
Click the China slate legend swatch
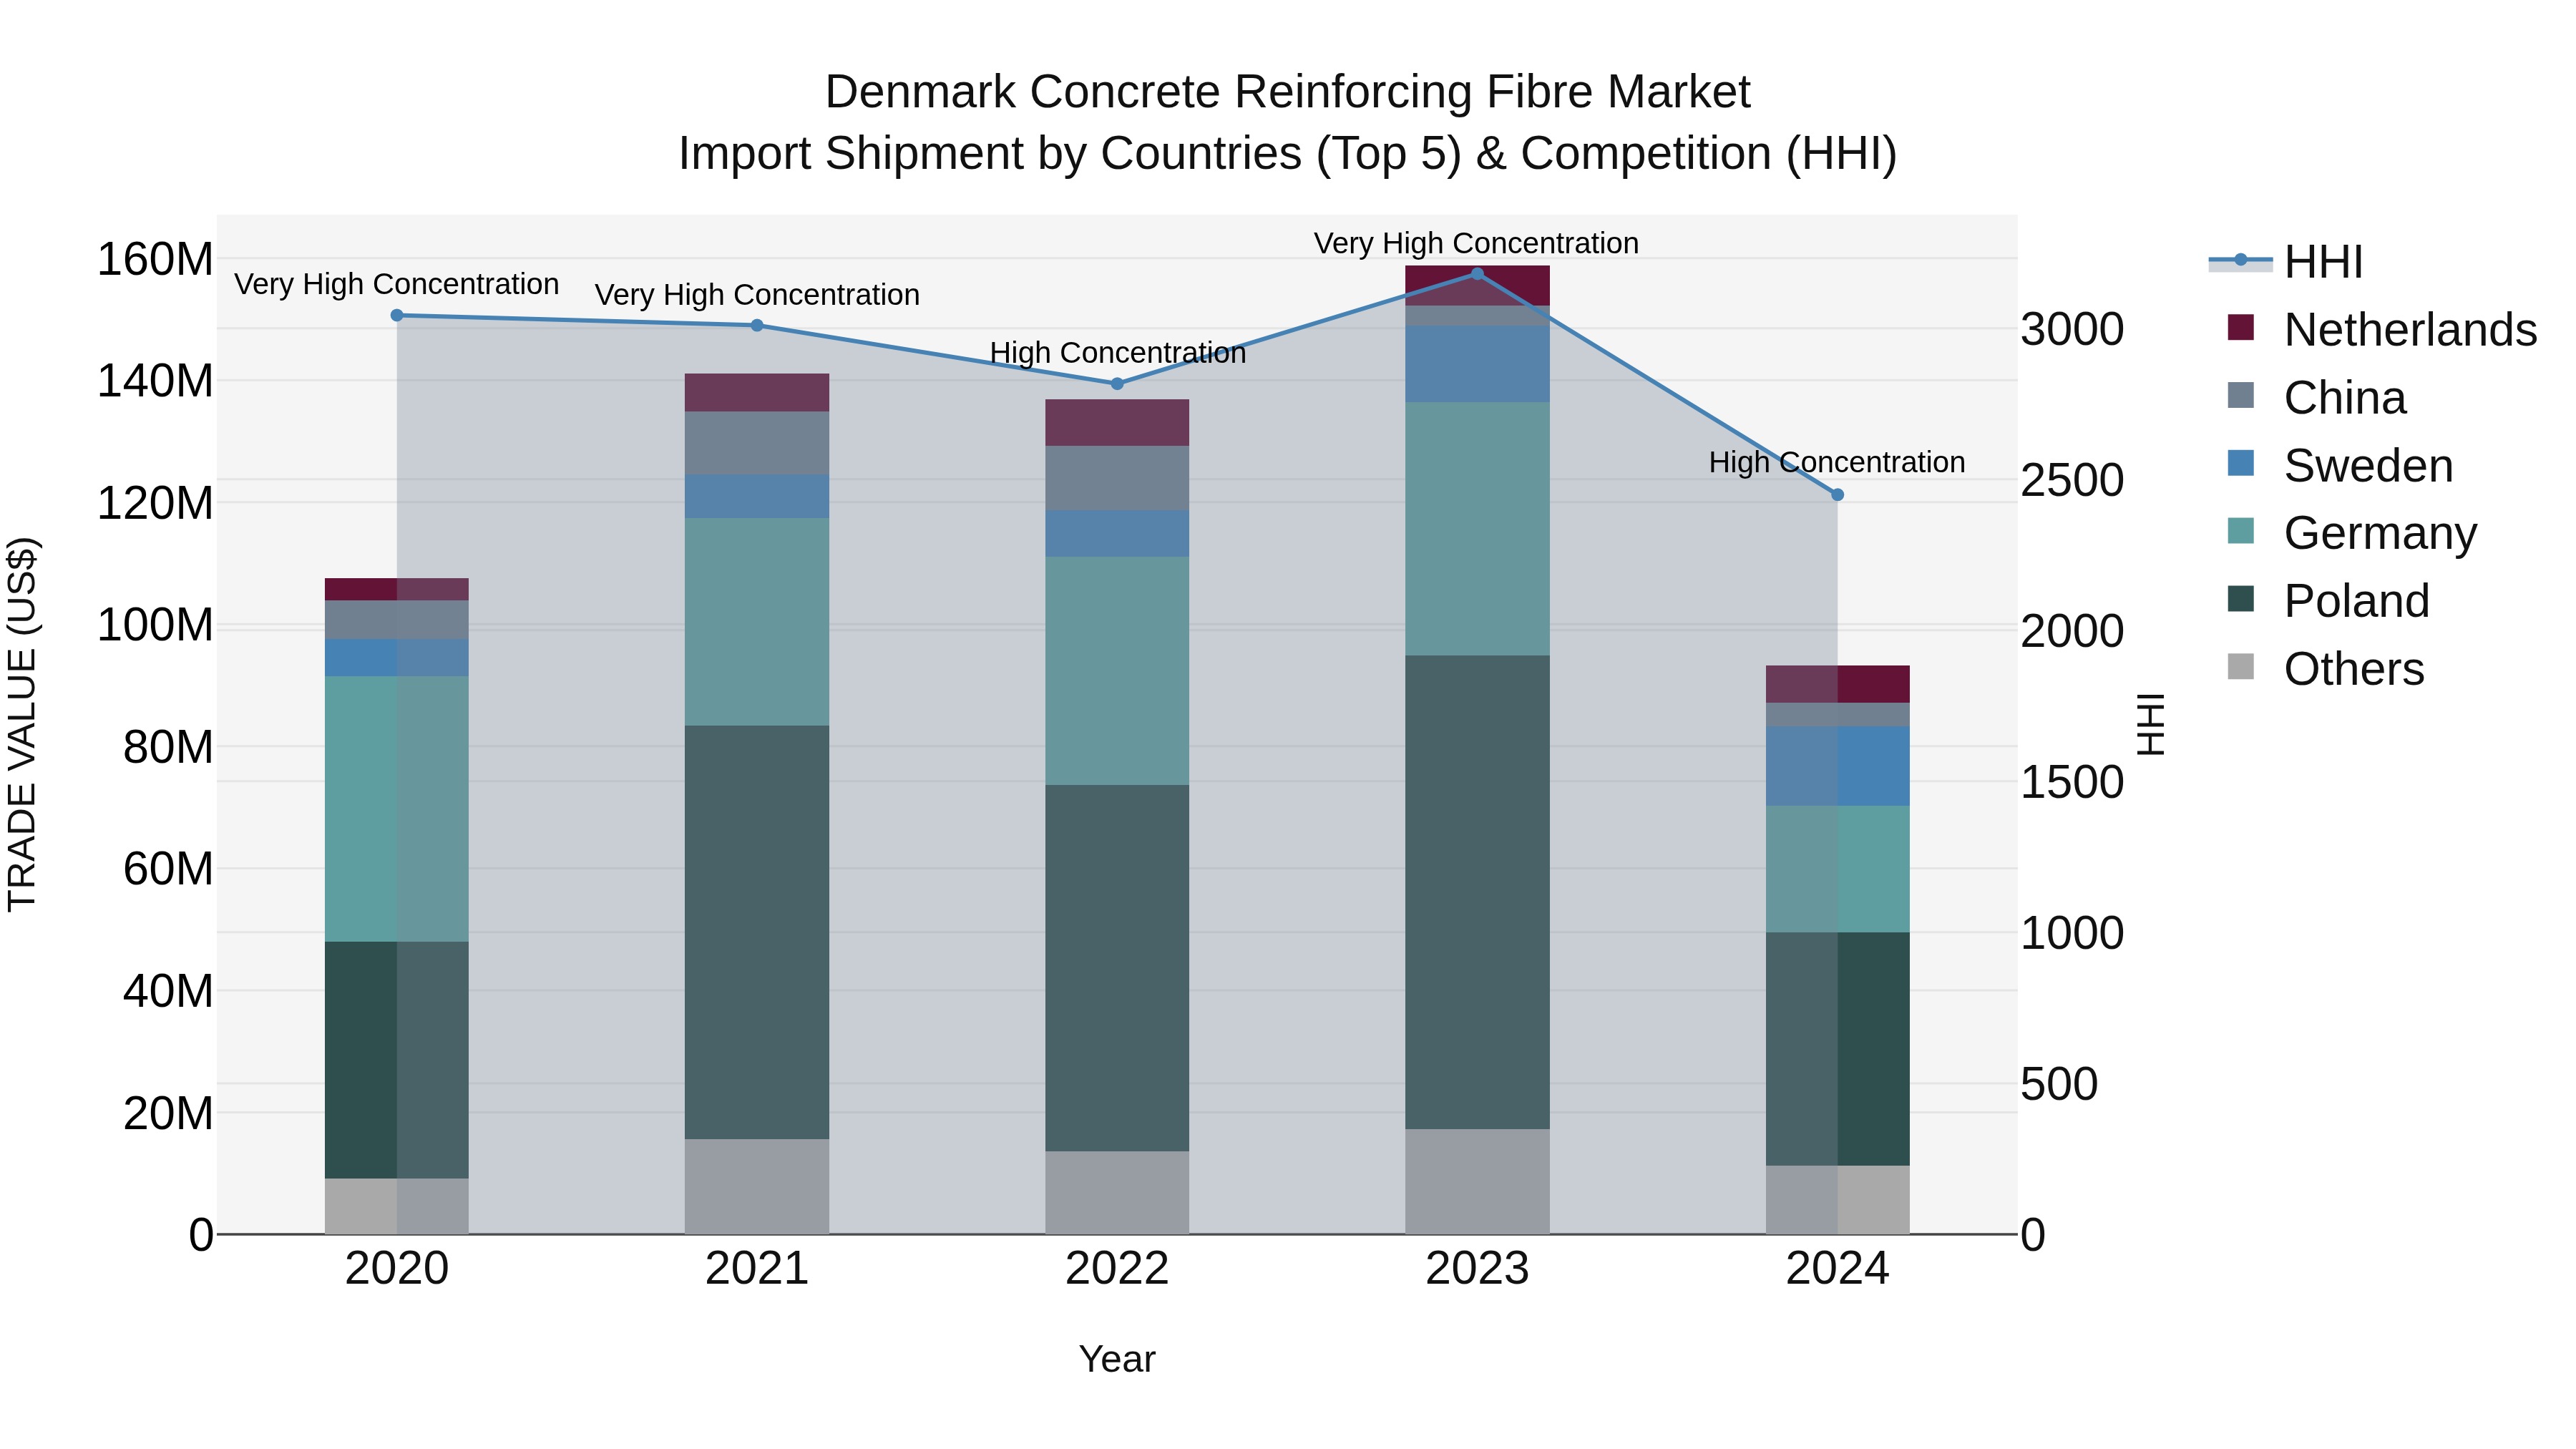[2241, 395]
